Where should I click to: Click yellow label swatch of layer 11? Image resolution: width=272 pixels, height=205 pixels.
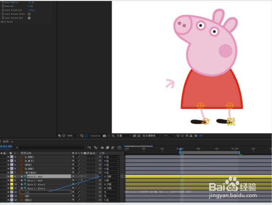click(x=12, y=188)
